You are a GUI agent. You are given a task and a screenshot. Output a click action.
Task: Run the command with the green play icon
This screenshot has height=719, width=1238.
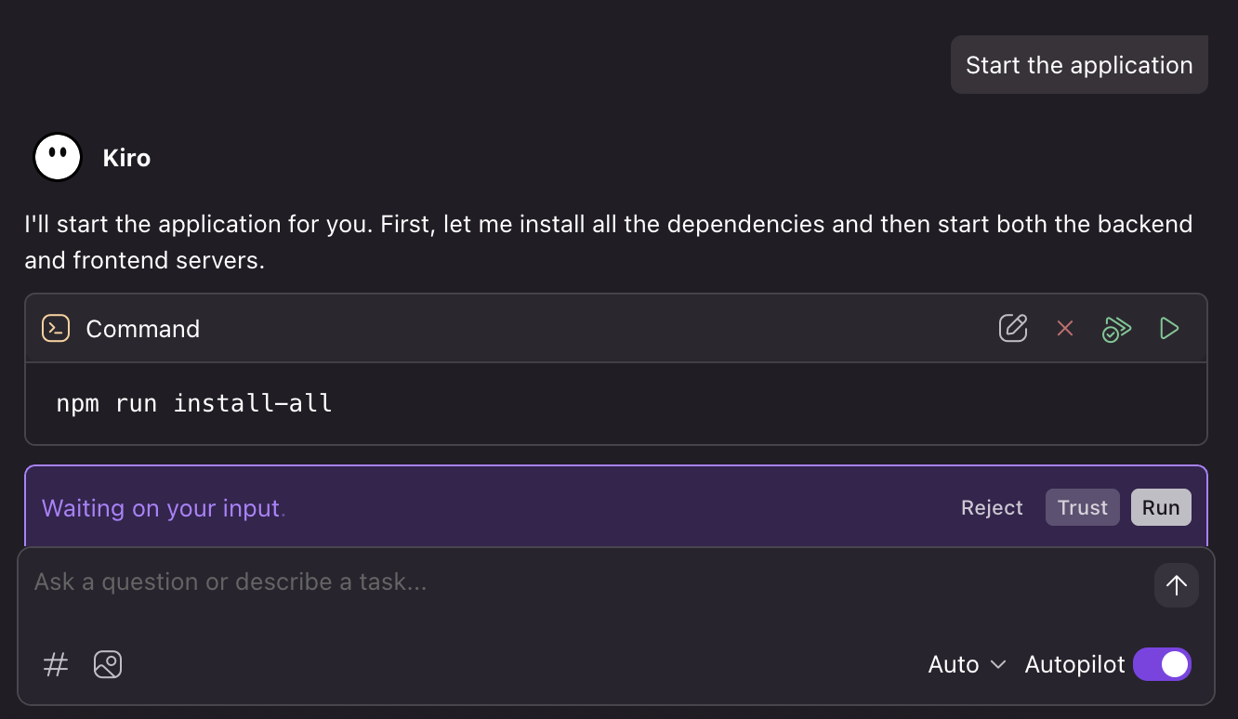pyautogui.click(x=1169, y=328)
